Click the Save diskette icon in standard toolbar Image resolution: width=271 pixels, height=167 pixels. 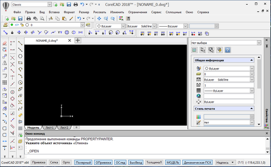pyautogui.click(x=20, y=19)
